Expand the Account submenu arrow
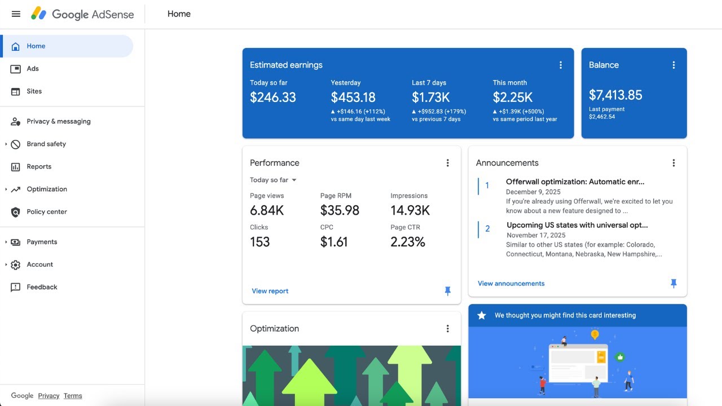The height and width of the screenshot is (406, 722). (x=6, y=264)
